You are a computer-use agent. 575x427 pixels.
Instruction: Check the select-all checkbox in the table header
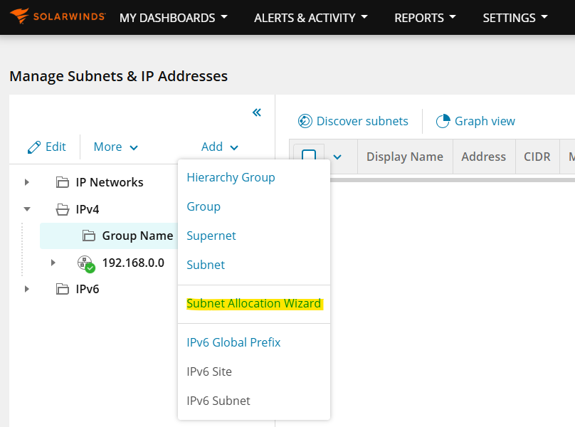tap(310, 156)
